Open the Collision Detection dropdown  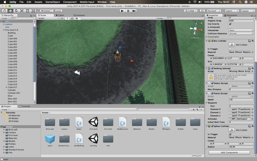[x=241, y=33]
